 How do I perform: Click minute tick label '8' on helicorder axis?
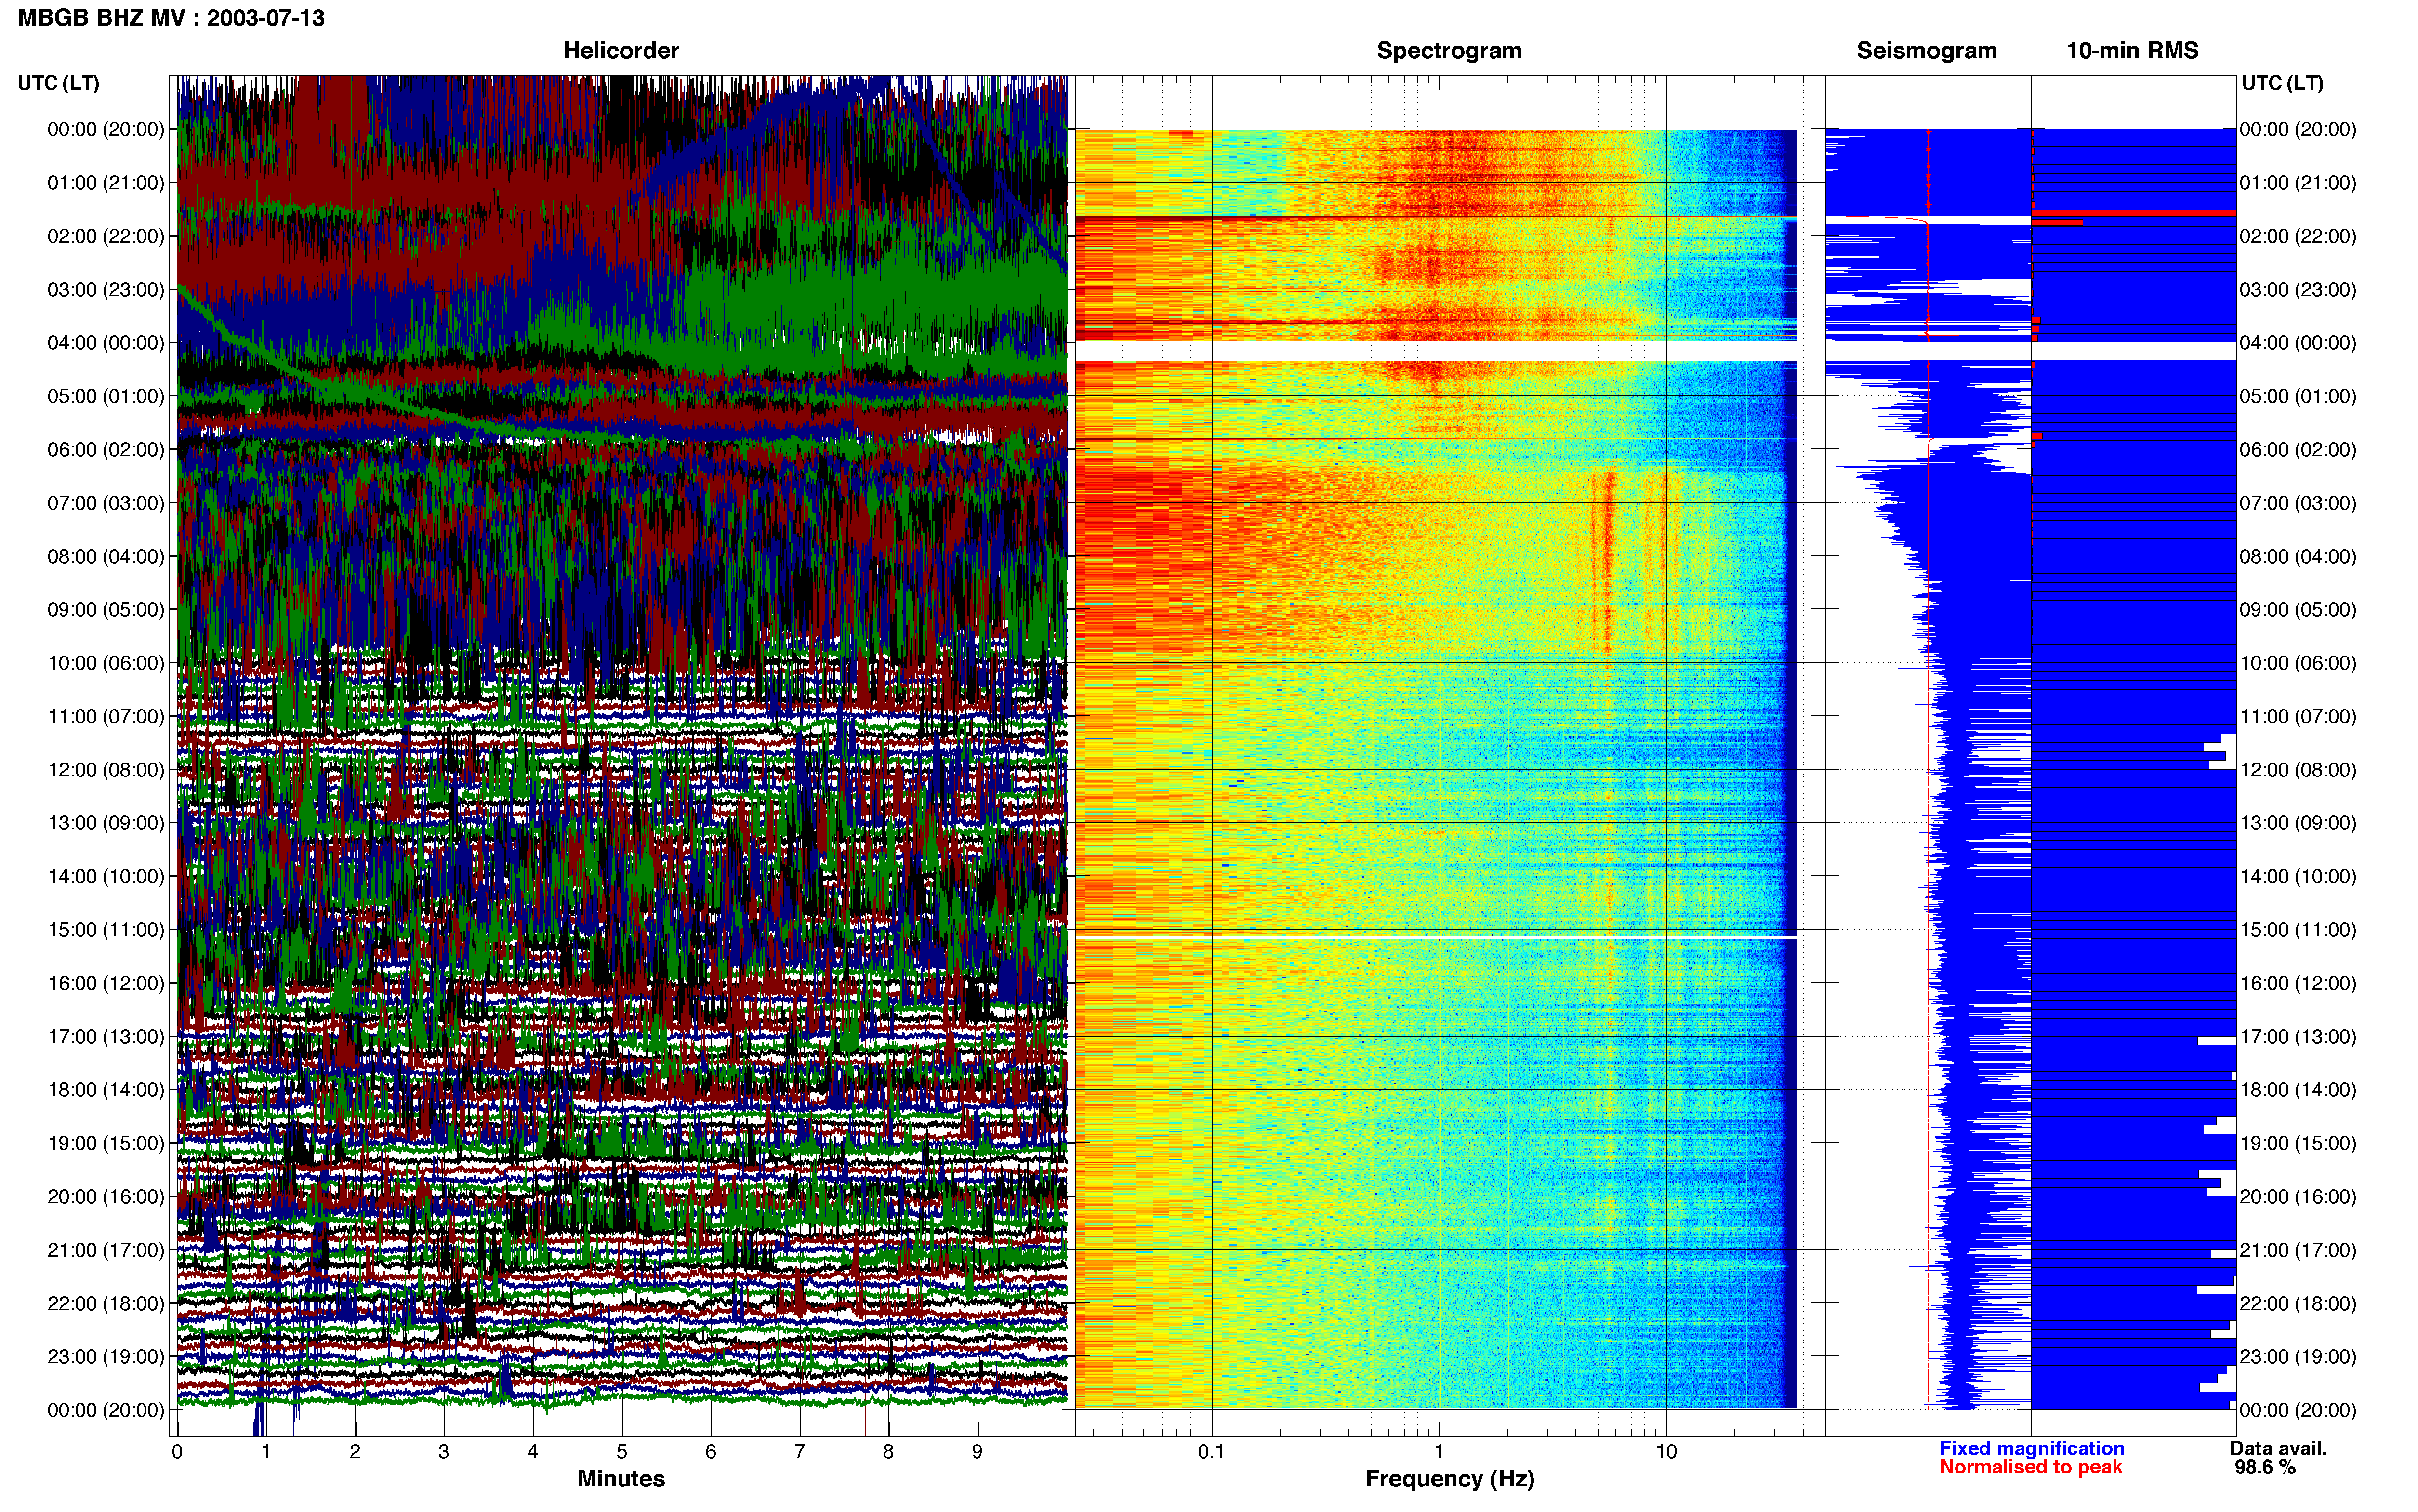click(x=888, y=1452)
